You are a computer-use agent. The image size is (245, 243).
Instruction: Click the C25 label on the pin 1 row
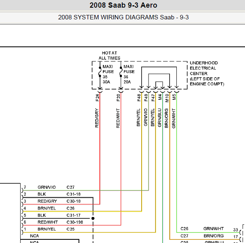tap(71, 229)
